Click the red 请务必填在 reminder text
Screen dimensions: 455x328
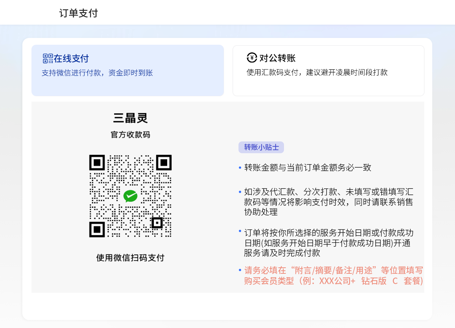tap(333, 276)
